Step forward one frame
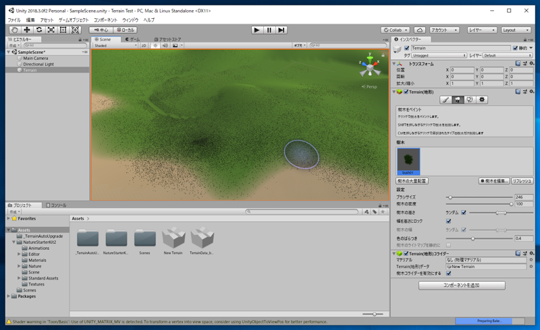 [x=281, y=30]
